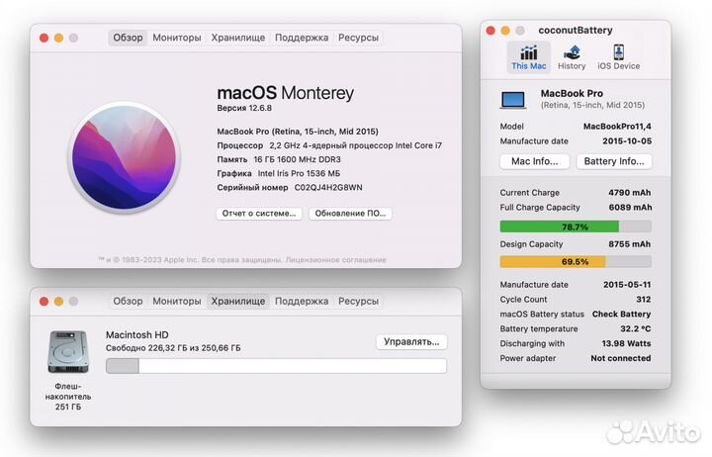Open the Лицензионное соглашение link

pyautogui.click(x=335, y=260)
